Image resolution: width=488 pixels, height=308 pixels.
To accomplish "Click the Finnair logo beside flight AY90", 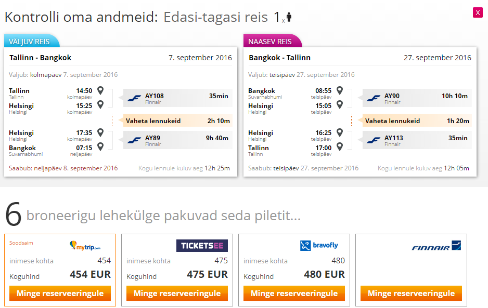I will 374,98.
